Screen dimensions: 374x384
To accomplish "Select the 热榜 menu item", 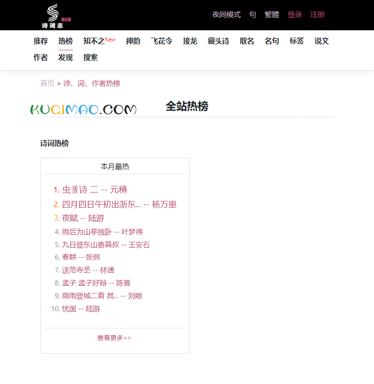I will click(x=65, y=41).
